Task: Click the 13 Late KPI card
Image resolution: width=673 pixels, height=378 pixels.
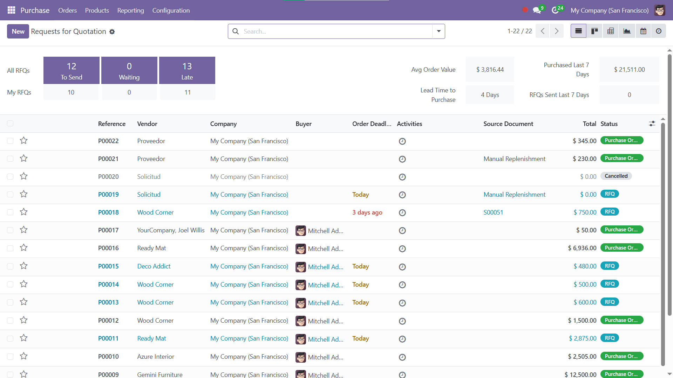Action: click(187, 70)
